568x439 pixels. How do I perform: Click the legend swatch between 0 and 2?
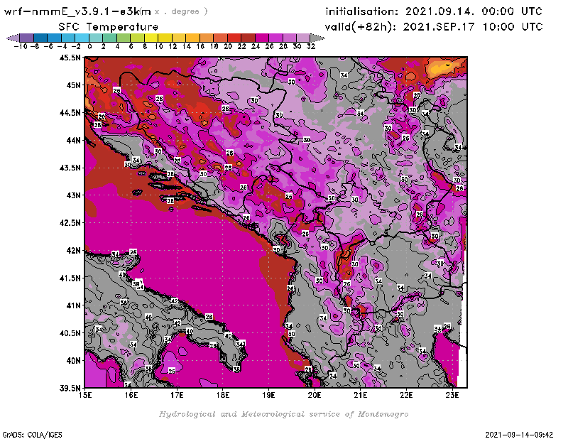point(96,38)
